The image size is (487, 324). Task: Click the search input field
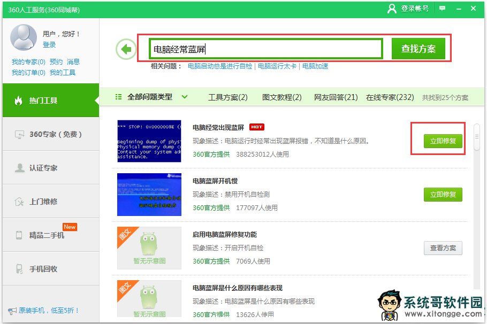tap(266, 49)
